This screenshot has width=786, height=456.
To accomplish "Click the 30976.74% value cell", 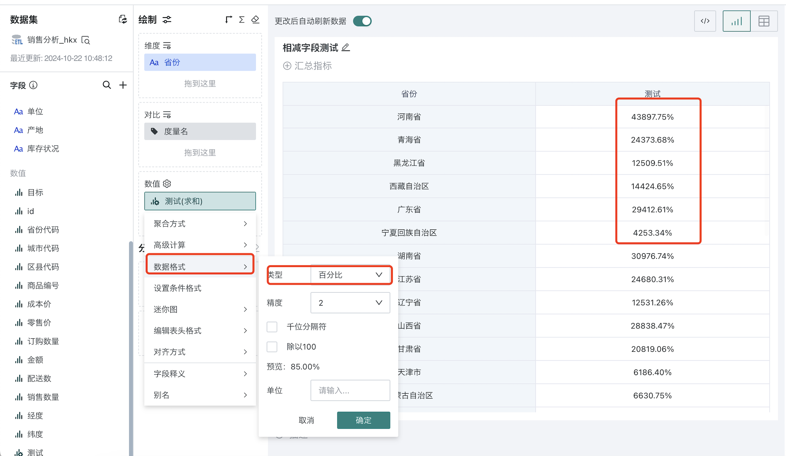I will [x=652, y=256].
